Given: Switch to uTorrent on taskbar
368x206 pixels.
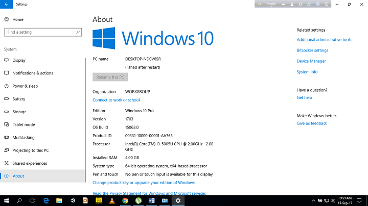Looking at the screenshot, I should coord(139,200).
